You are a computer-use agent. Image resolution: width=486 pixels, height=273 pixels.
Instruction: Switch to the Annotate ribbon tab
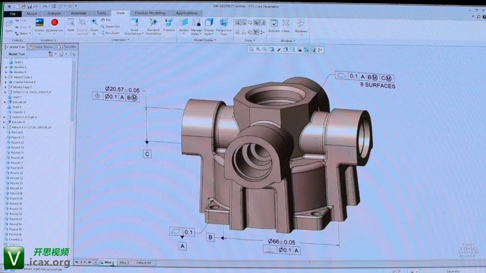coord(78,12)
